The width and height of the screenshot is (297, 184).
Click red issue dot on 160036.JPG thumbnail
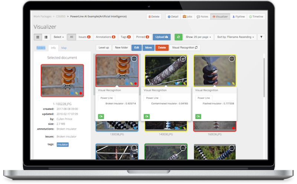[233, 128]
